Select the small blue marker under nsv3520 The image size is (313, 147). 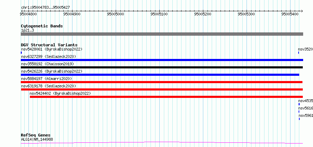click(x=299, y=53)
